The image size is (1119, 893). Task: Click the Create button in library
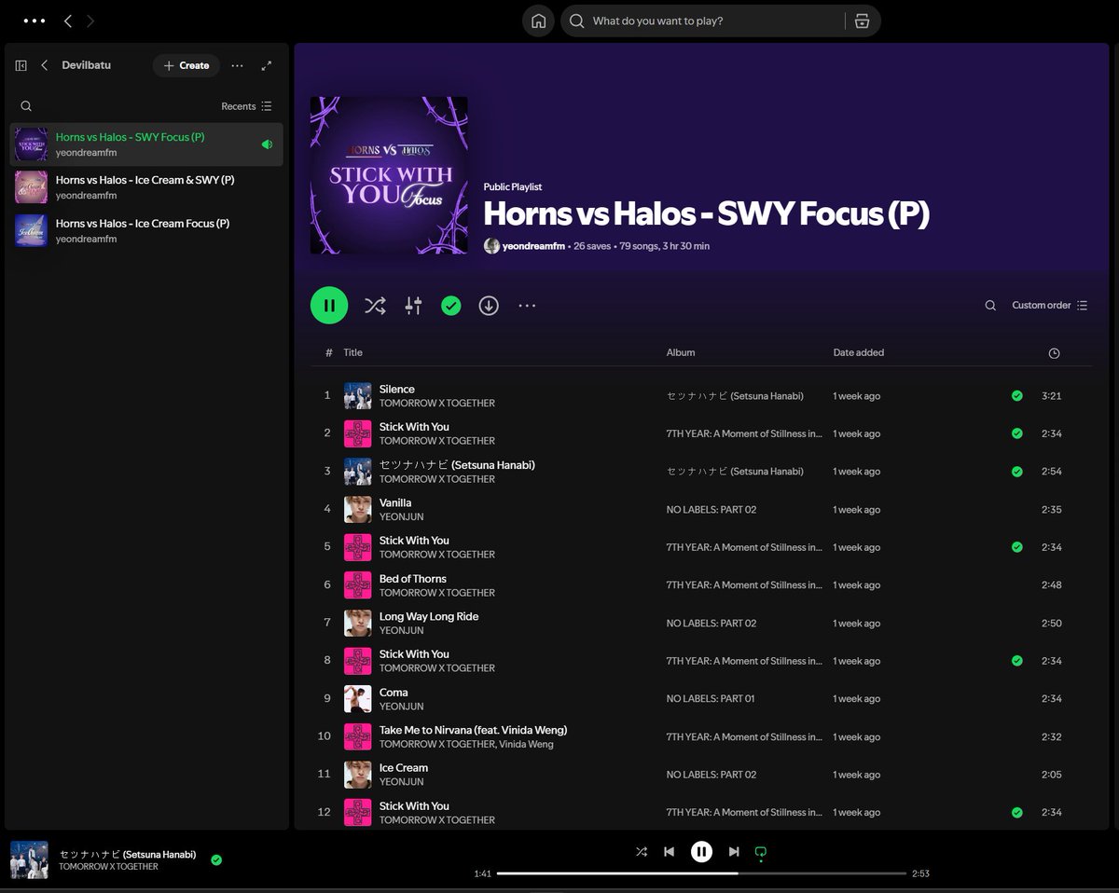(x=186, y=65)
